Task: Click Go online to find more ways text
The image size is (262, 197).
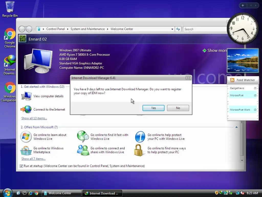Action: point(167,150)
